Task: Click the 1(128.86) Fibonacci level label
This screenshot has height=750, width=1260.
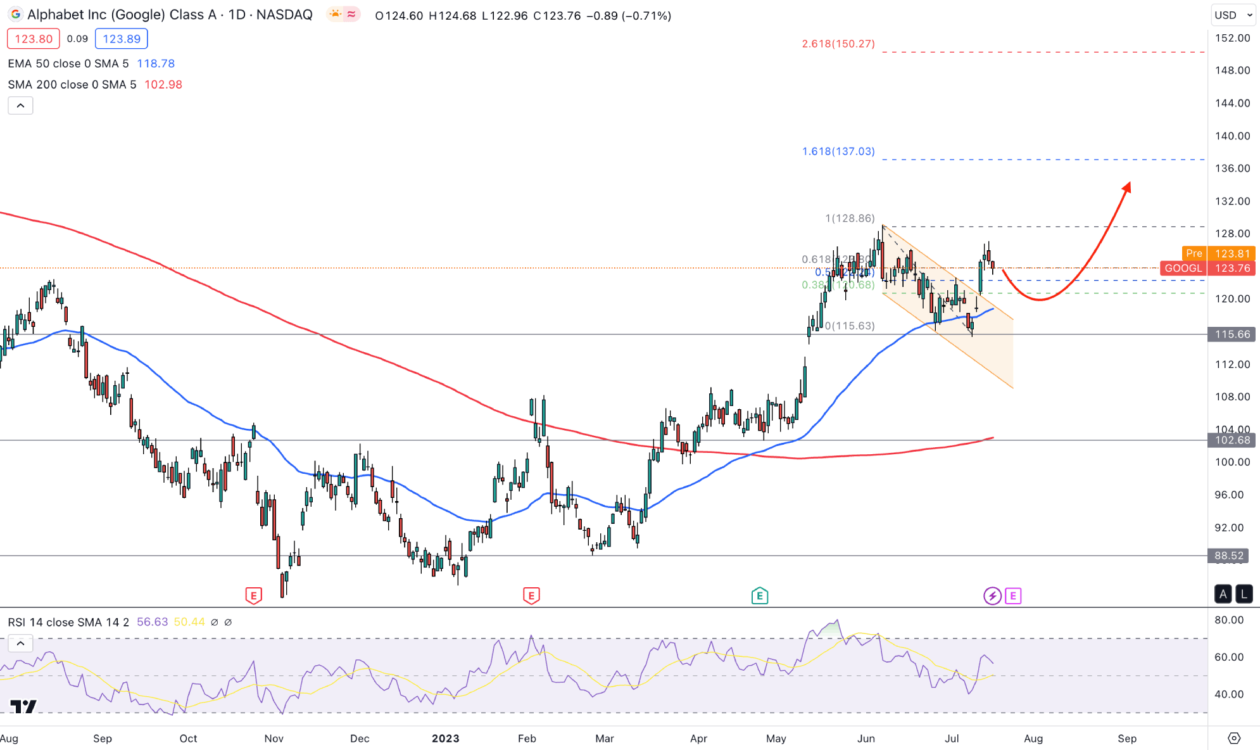Action: [850, 218]
